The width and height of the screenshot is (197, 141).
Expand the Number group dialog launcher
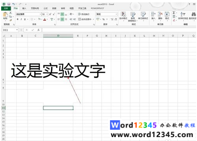point(117,25)
